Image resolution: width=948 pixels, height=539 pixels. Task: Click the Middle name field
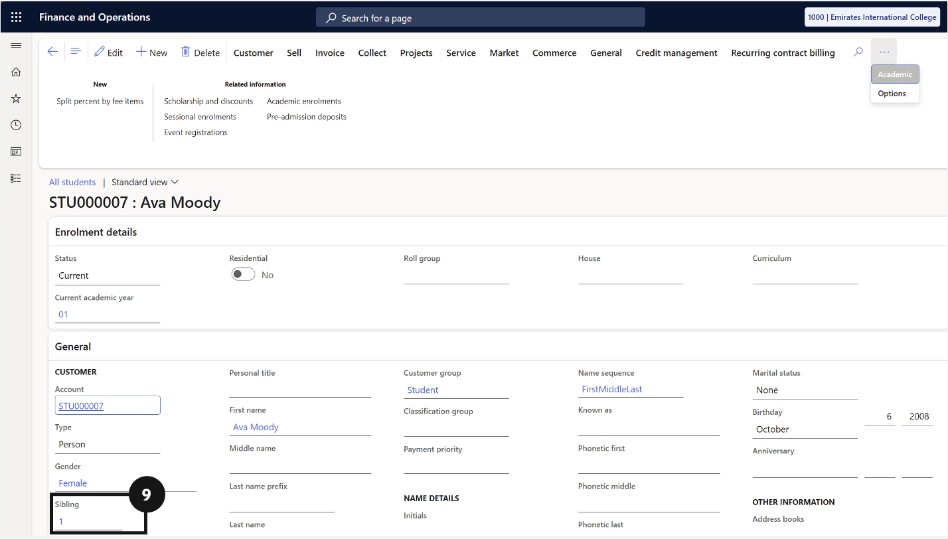tap(300, 465)
